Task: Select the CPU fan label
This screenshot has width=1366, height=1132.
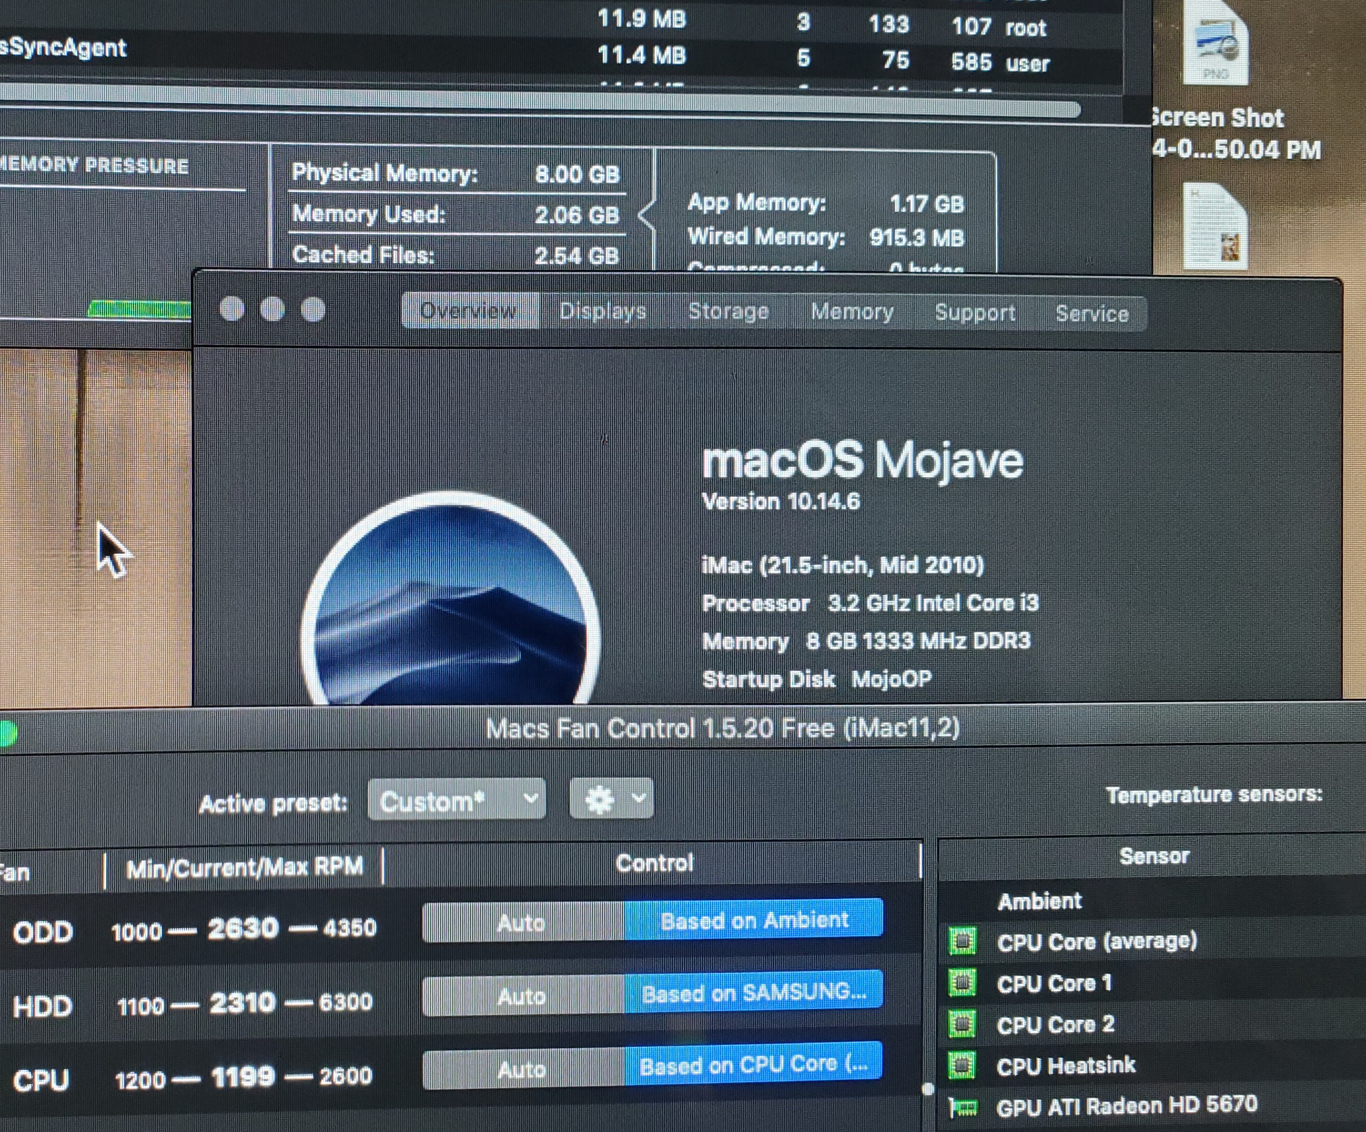Action: click(41, 1080)
